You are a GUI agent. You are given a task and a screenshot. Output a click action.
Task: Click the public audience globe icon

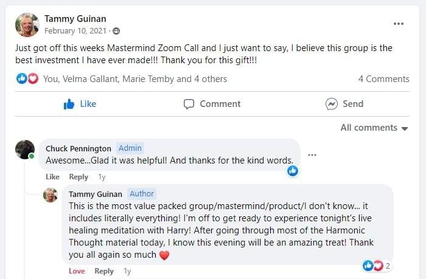pyautogui.click(x=116, y=31)
